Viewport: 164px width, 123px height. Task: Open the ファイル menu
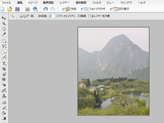tap(6, 2)
